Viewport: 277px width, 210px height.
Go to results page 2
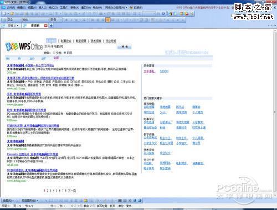pos(48,191)
